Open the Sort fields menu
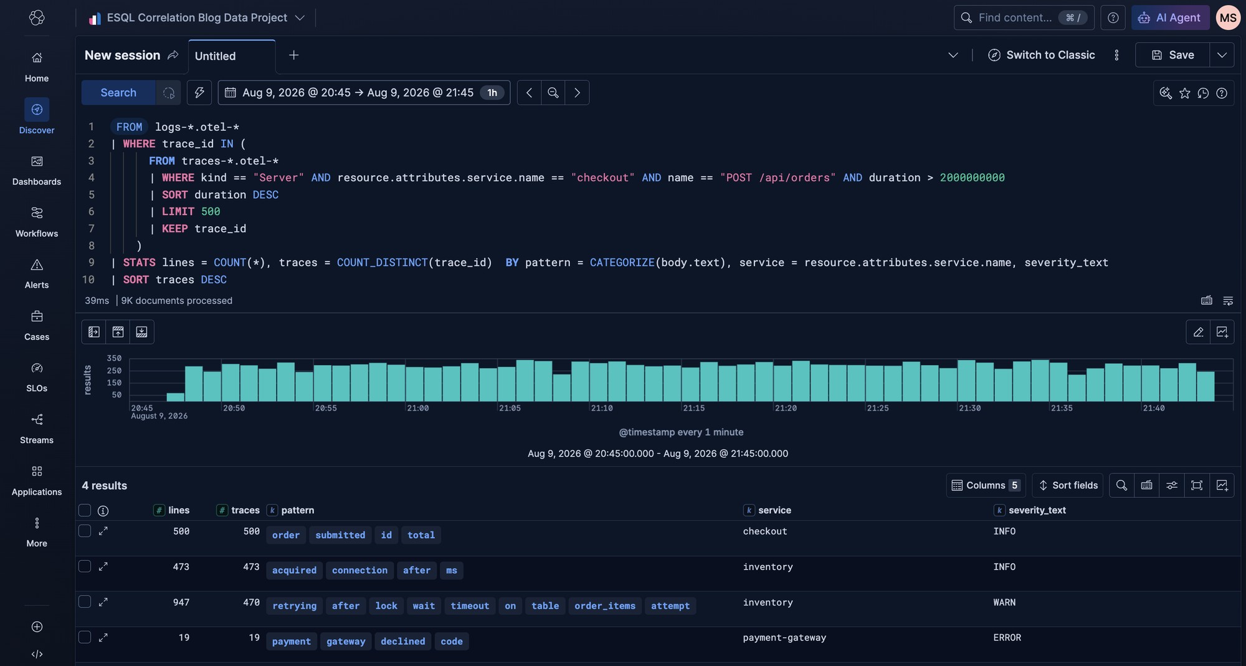 tap(1068, 485)
